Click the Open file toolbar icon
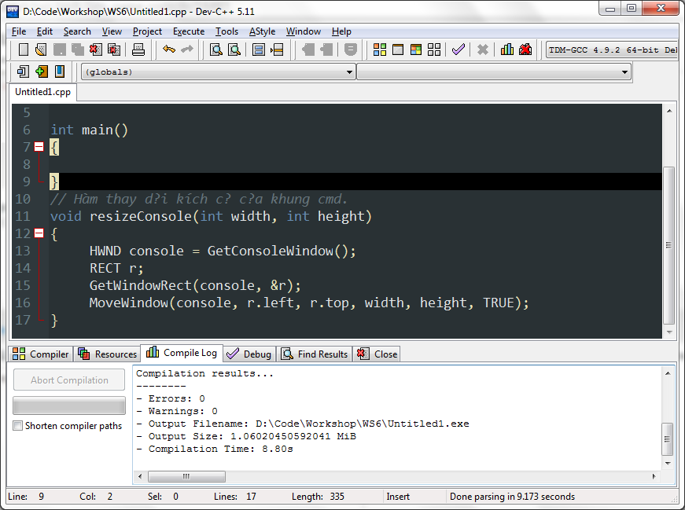The height and width of the screenshot is (510, 685). tap(41, 50)
